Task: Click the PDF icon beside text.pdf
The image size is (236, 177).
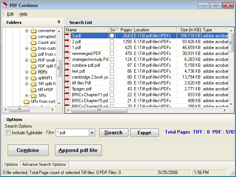Action: point(68,71)
